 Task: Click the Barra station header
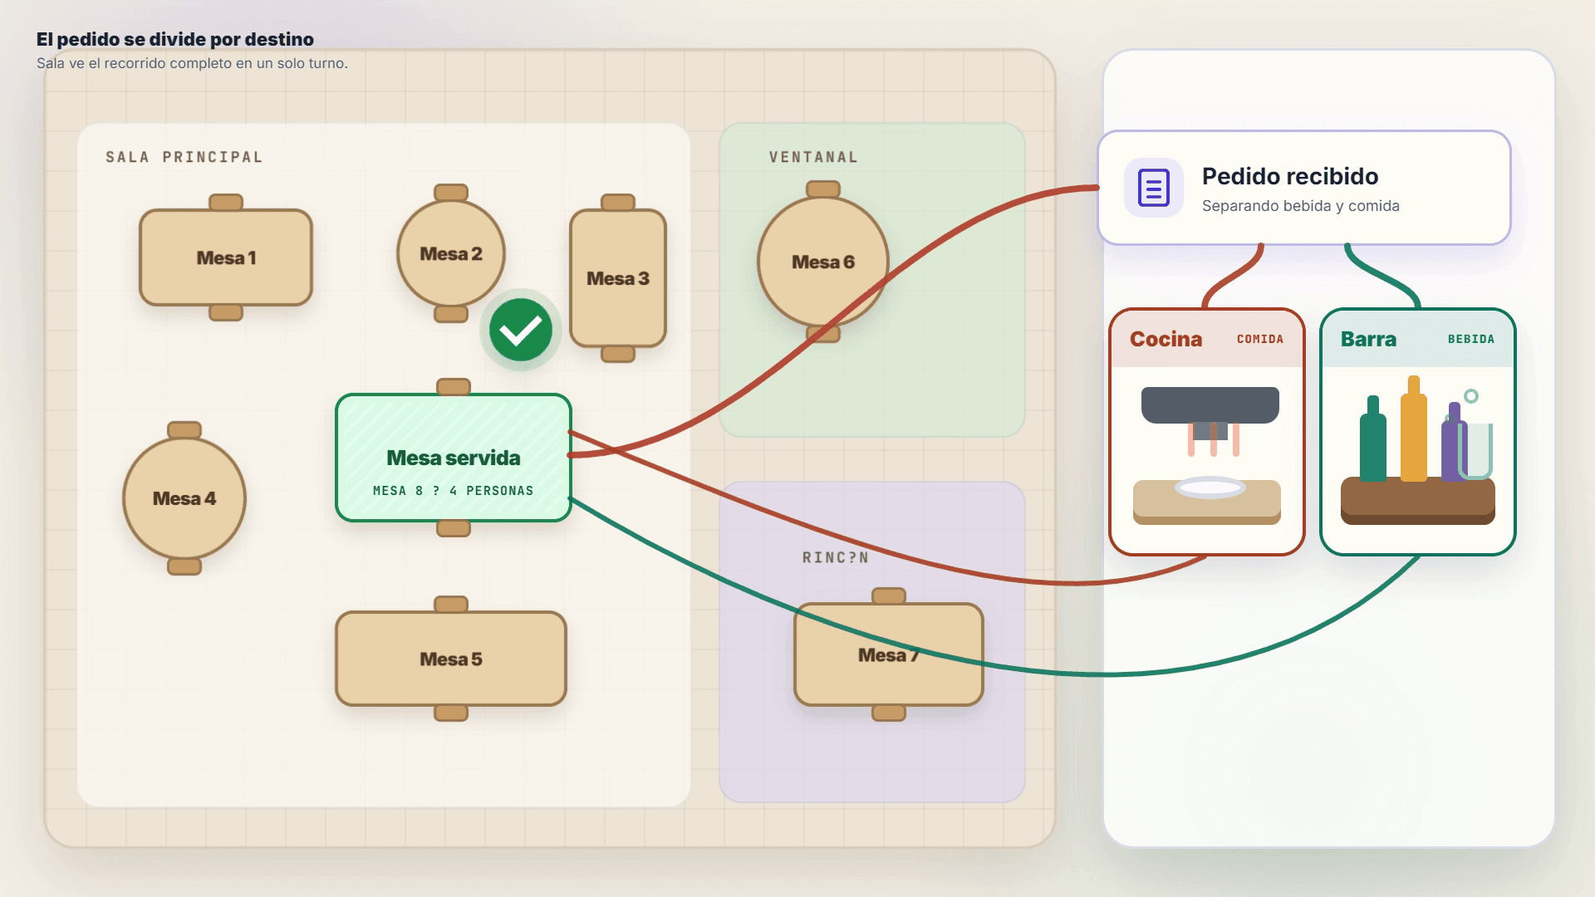[x=1418, y=339]
